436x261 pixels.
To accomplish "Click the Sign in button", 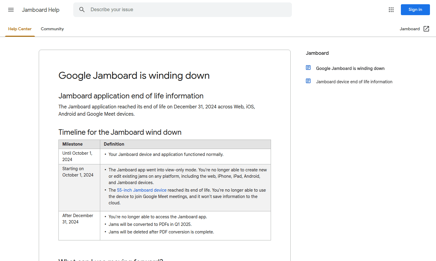I will pyautogui.click(x=415, y=10).
